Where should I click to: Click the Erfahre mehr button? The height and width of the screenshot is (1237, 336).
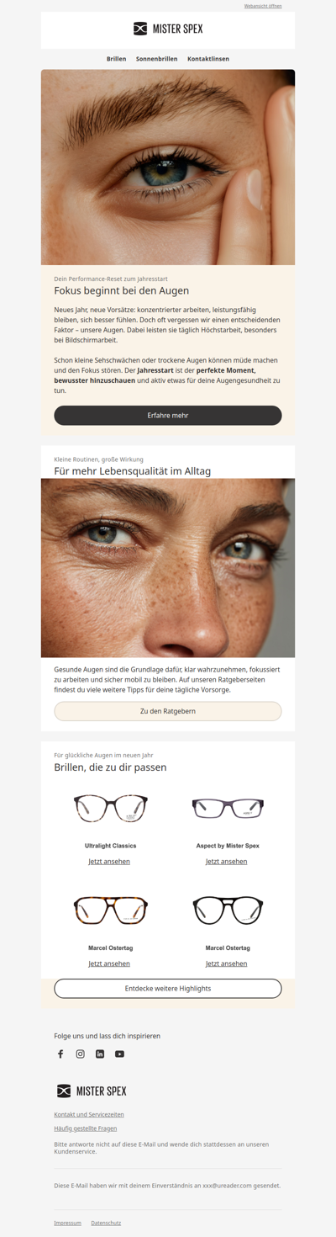coord(168,415)
